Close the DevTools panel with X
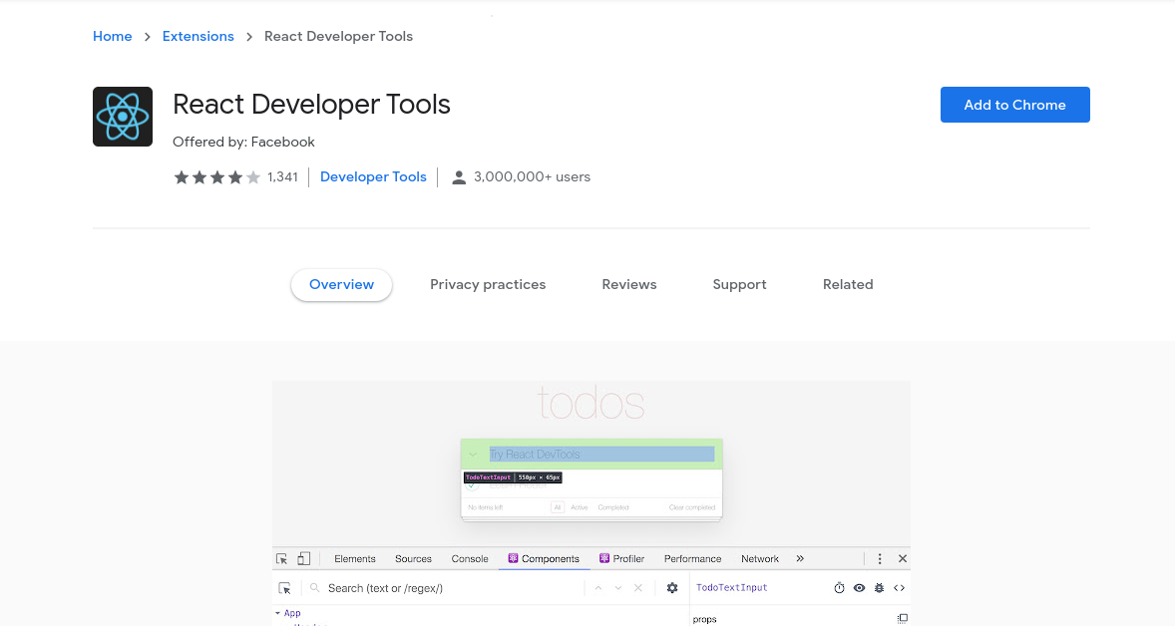Screen dimensions: 1175x626 903,558
